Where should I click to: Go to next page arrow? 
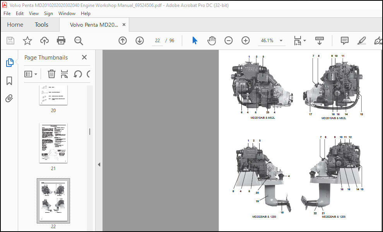coord(140,41)
